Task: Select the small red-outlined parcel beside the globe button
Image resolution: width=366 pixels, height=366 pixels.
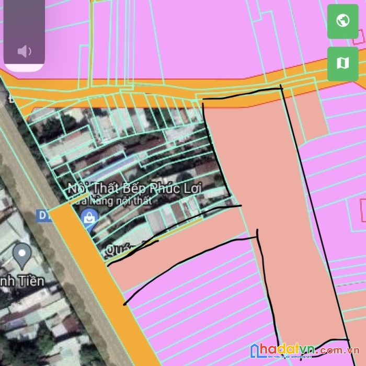Action: [x=360, y=36]
